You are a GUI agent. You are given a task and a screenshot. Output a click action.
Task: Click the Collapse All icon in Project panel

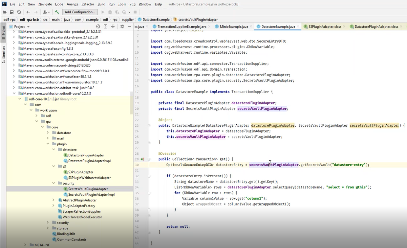coord(113,27)
